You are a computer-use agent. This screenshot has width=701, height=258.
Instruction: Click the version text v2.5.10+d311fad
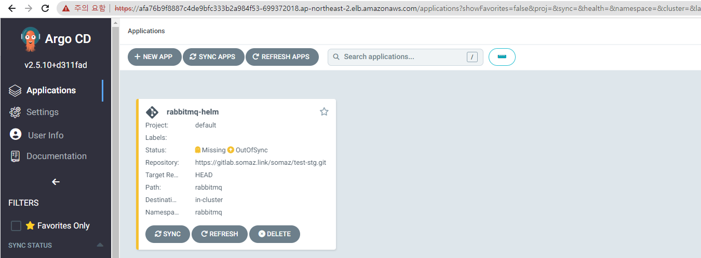[56, 65]
